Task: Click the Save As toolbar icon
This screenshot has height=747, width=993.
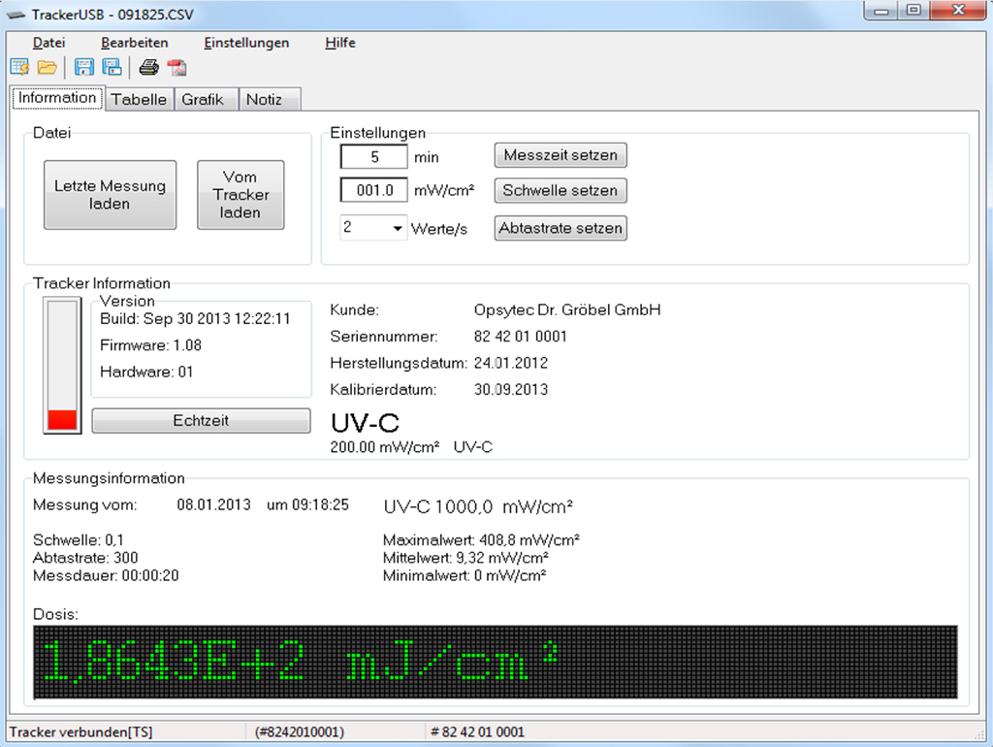Action: [112, 67]
